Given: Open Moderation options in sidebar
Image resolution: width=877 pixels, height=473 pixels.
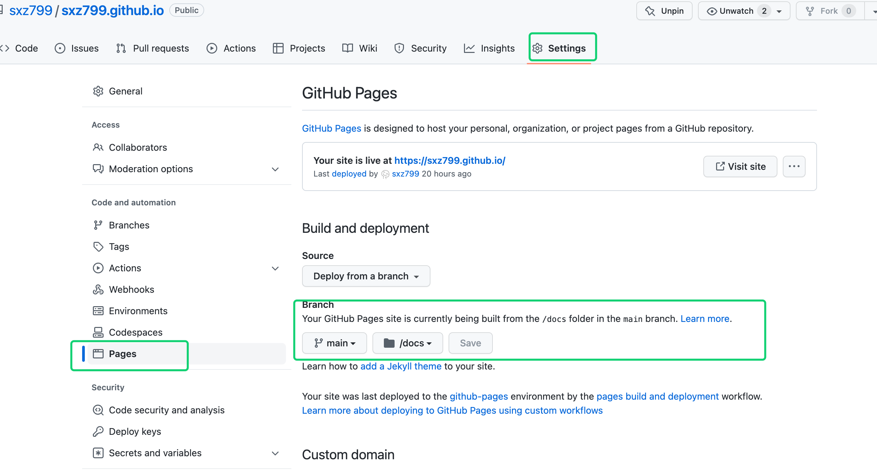Looking at the screenshot, I should point(186,169).
